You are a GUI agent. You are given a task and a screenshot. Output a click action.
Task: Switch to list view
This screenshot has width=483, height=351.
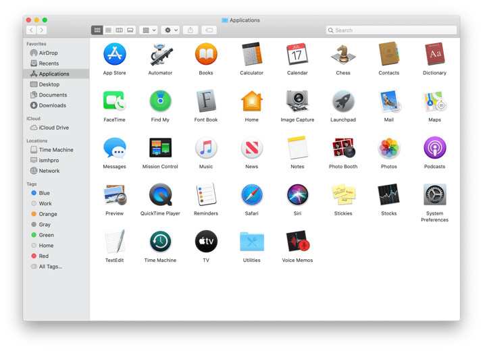tap(108, 30)
